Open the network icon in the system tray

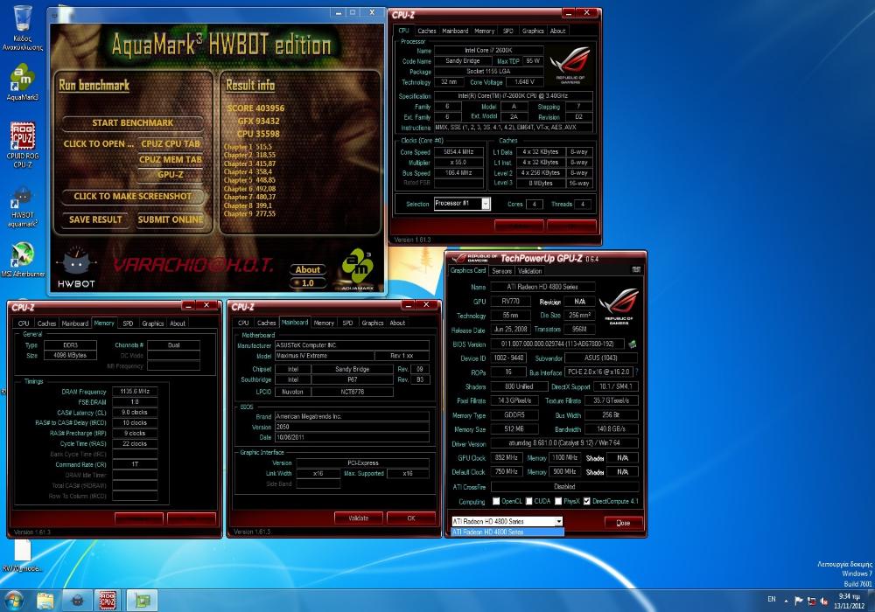[811, 601]
